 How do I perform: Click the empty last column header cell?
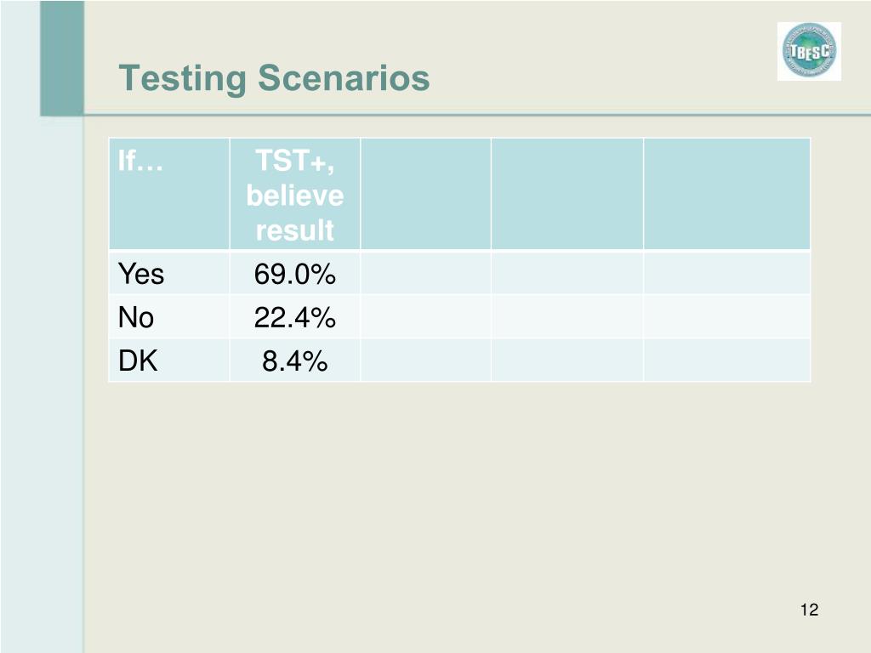click(727, 194)
